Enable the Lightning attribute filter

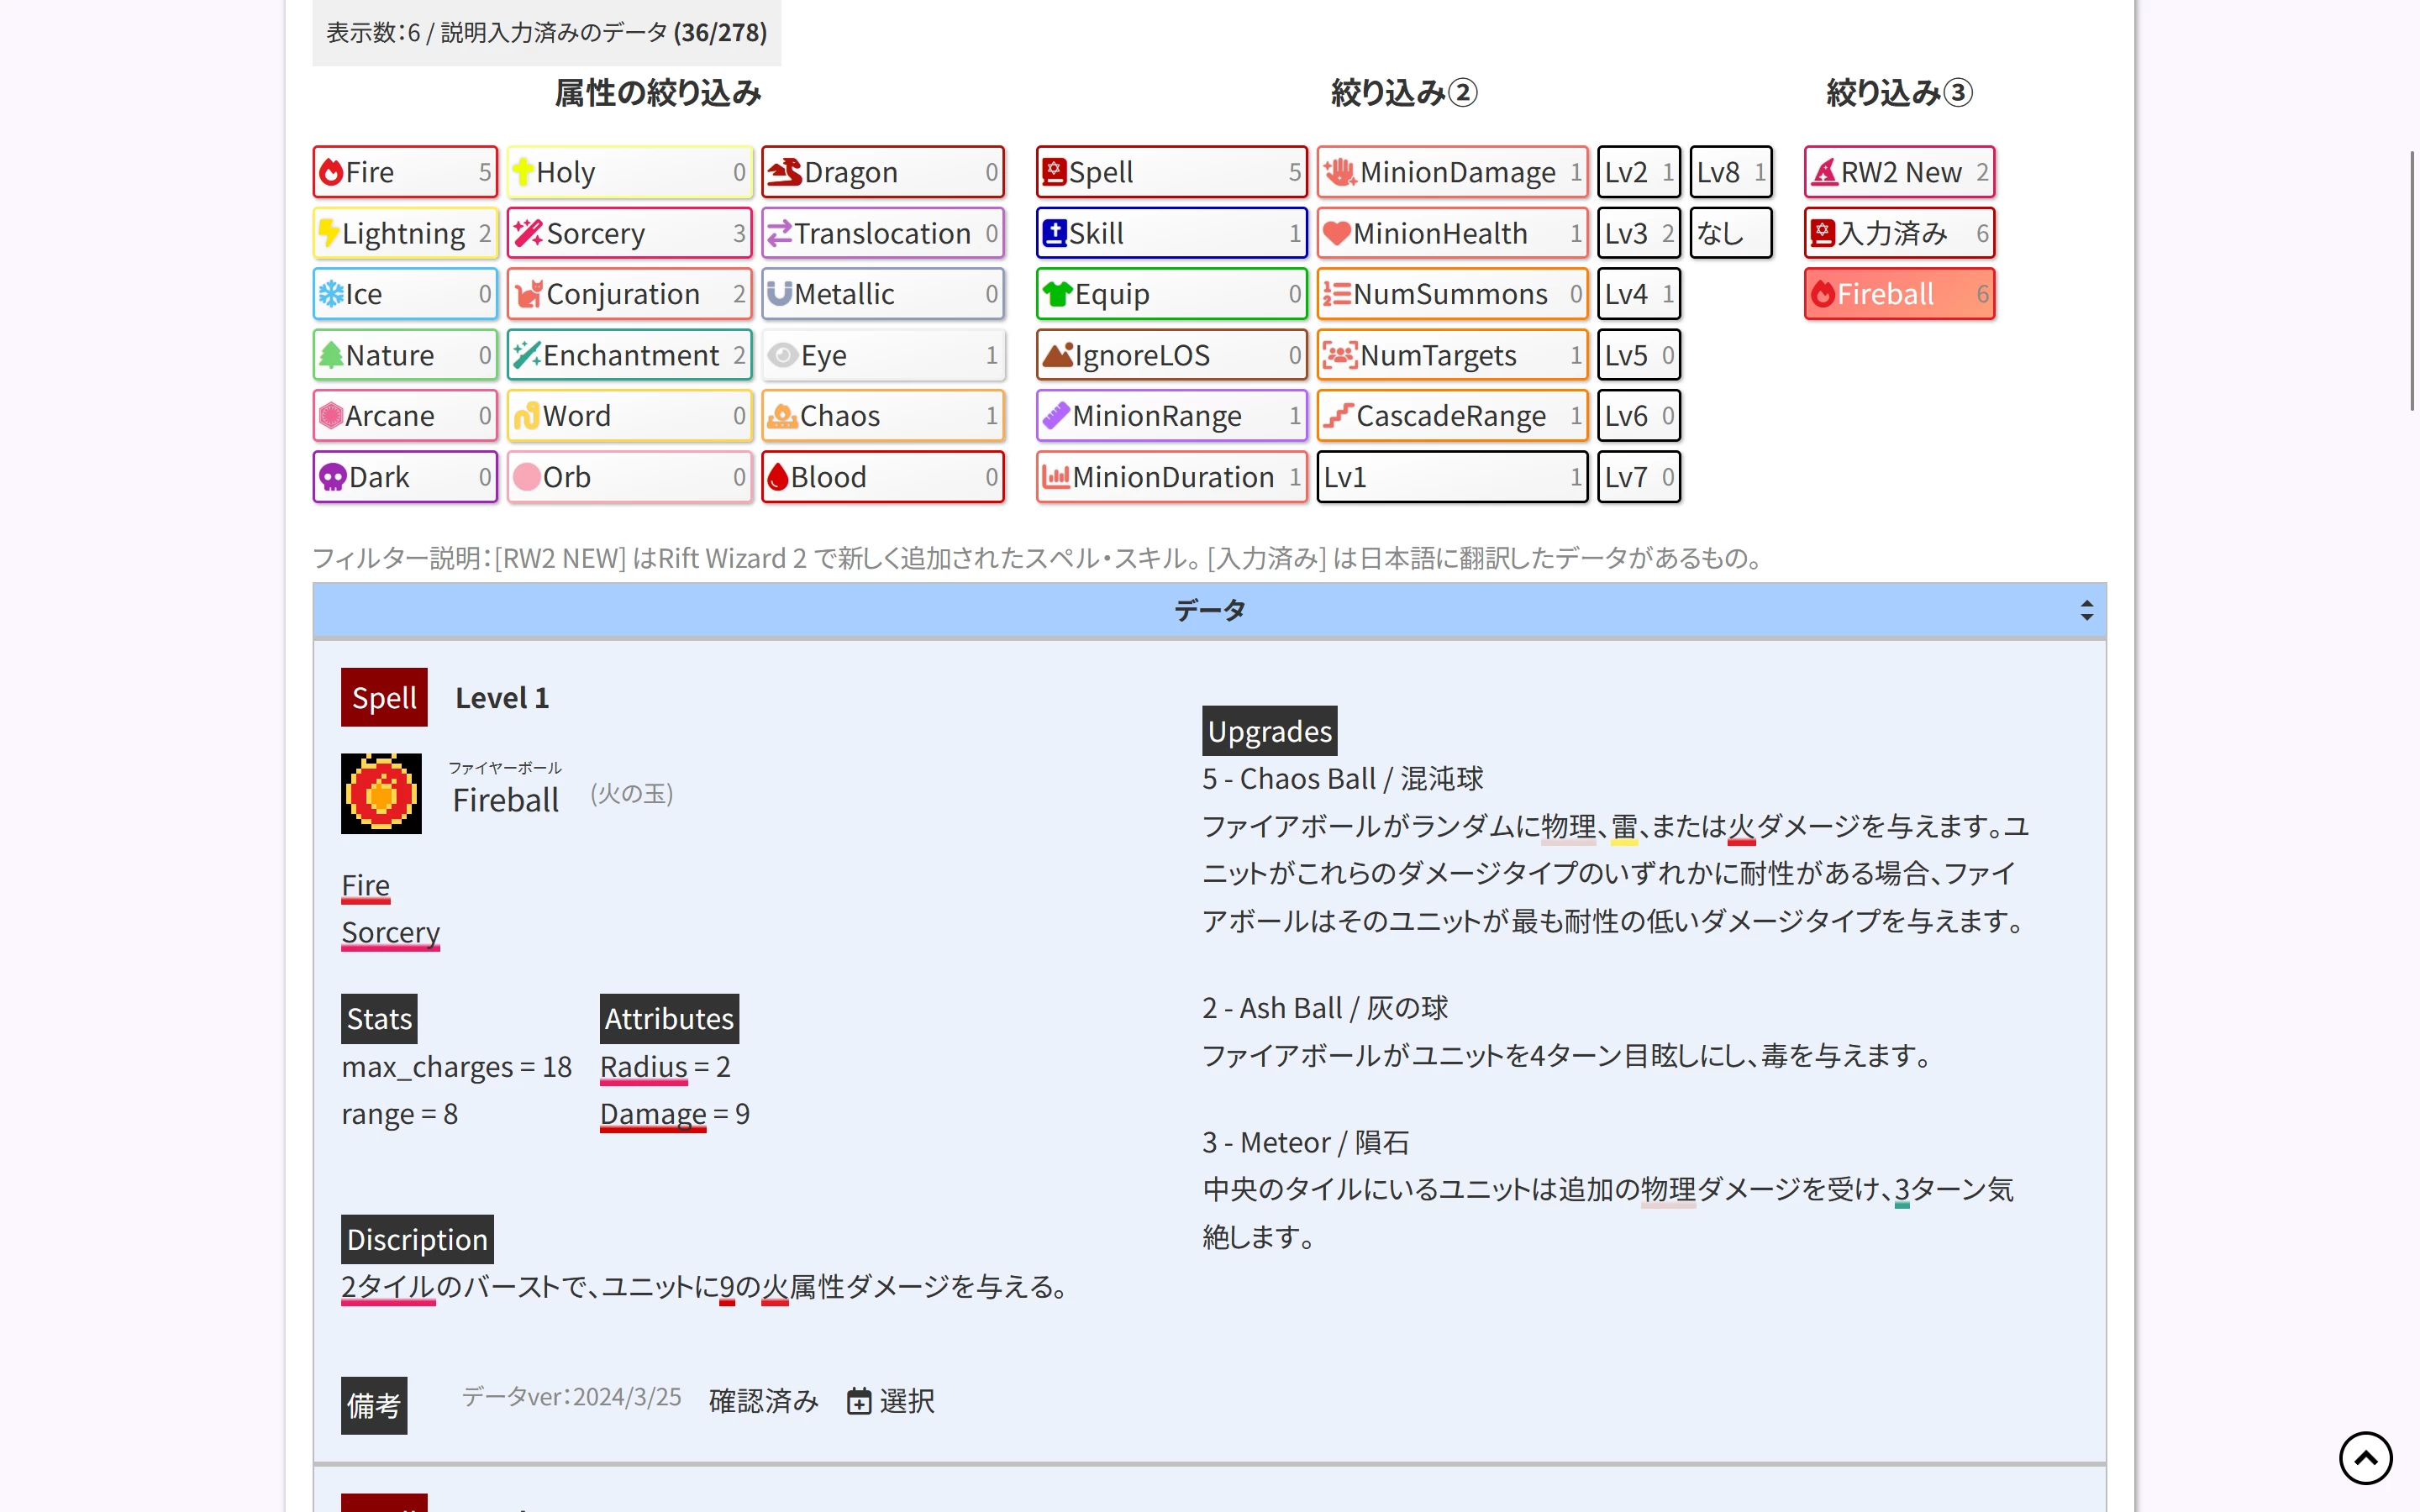(404, 233)
